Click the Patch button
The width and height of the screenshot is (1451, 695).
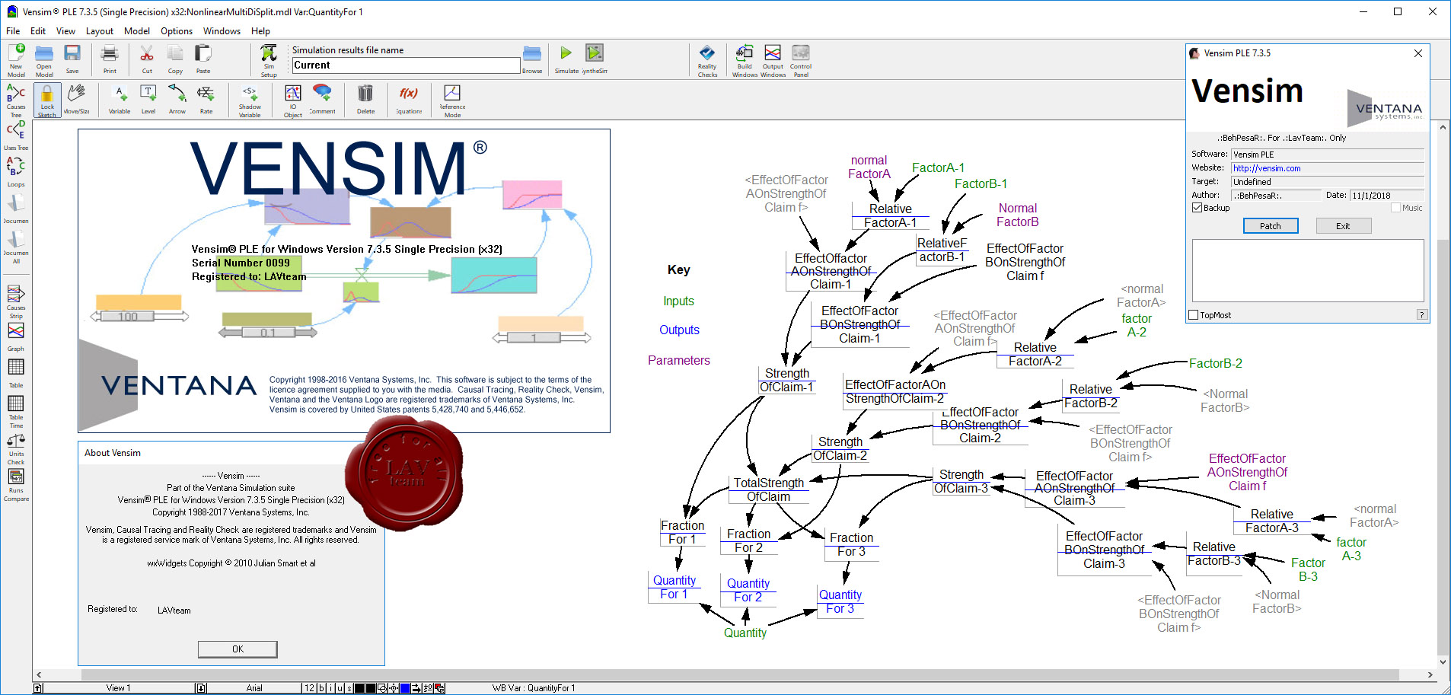pos(1271,226)
